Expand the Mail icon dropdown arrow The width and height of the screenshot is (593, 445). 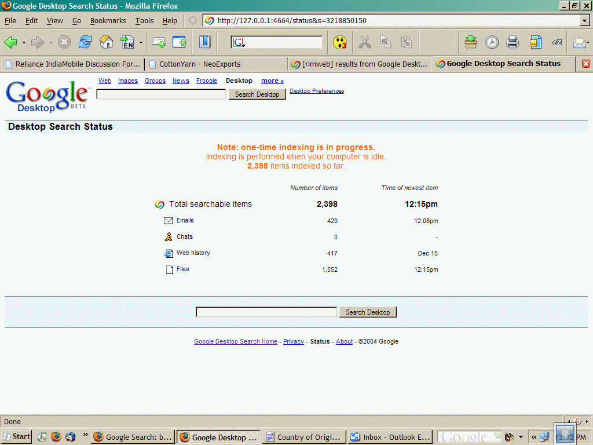[588, 42]
